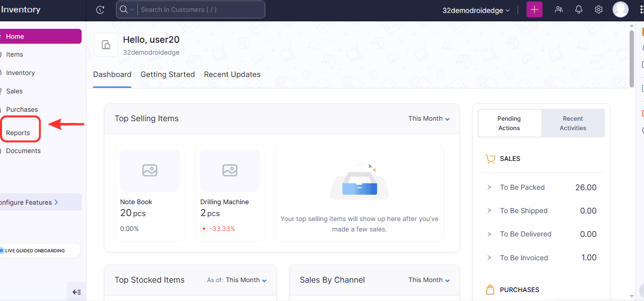Select the Pending Actions toggle
The height and width of the screenshot is (301, 644).
(x=509, y=123)
